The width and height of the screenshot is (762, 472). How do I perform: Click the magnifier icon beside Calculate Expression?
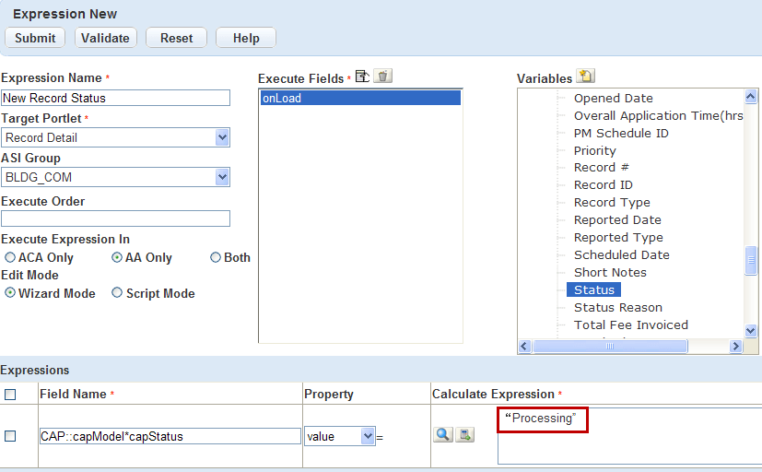(x=443, y=434)
